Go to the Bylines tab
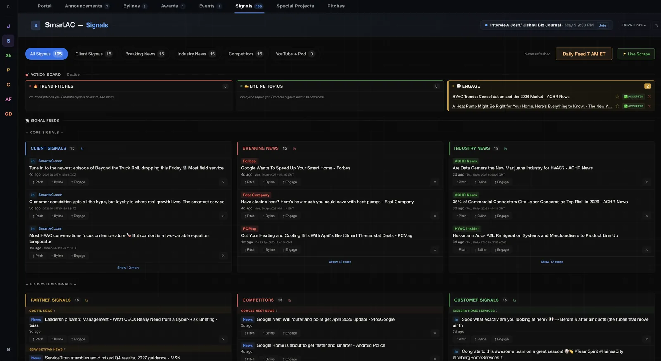661x361 pixels. coord(135,6)
